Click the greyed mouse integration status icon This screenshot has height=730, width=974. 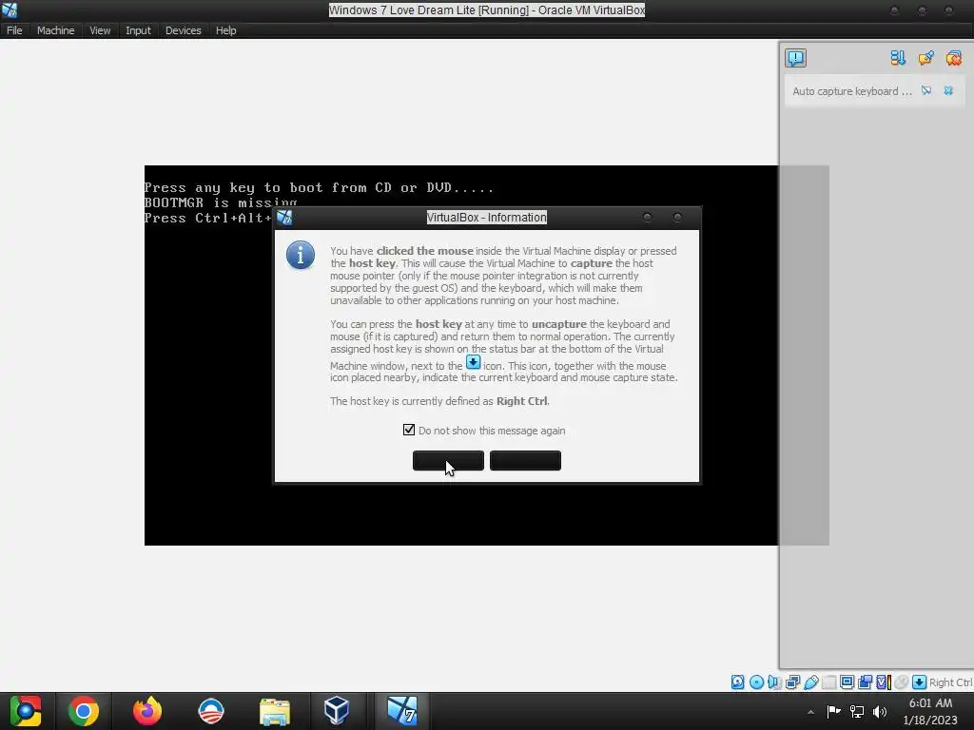(902, 682)
